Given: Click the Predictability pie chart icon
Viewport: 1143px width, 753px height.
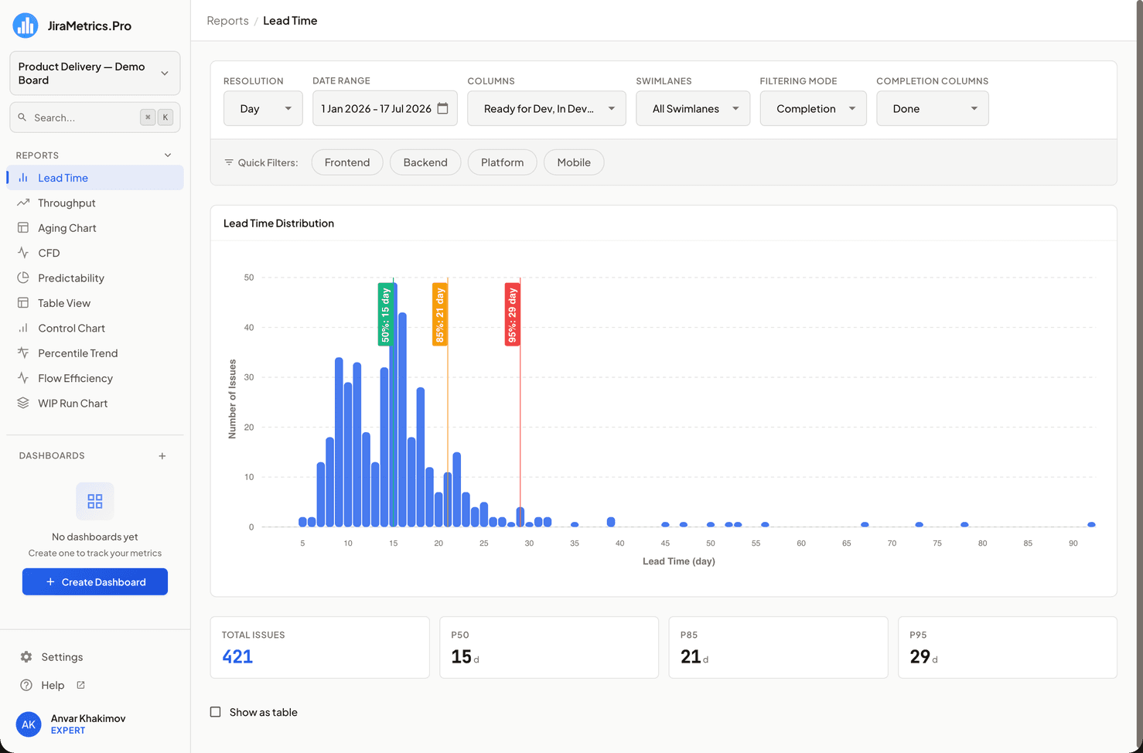Looking at the screenshot, I should click(23, 278).
